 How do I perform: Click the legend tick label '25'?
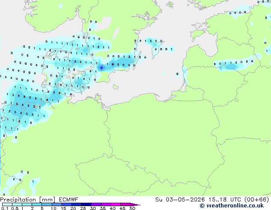point(83,208)
